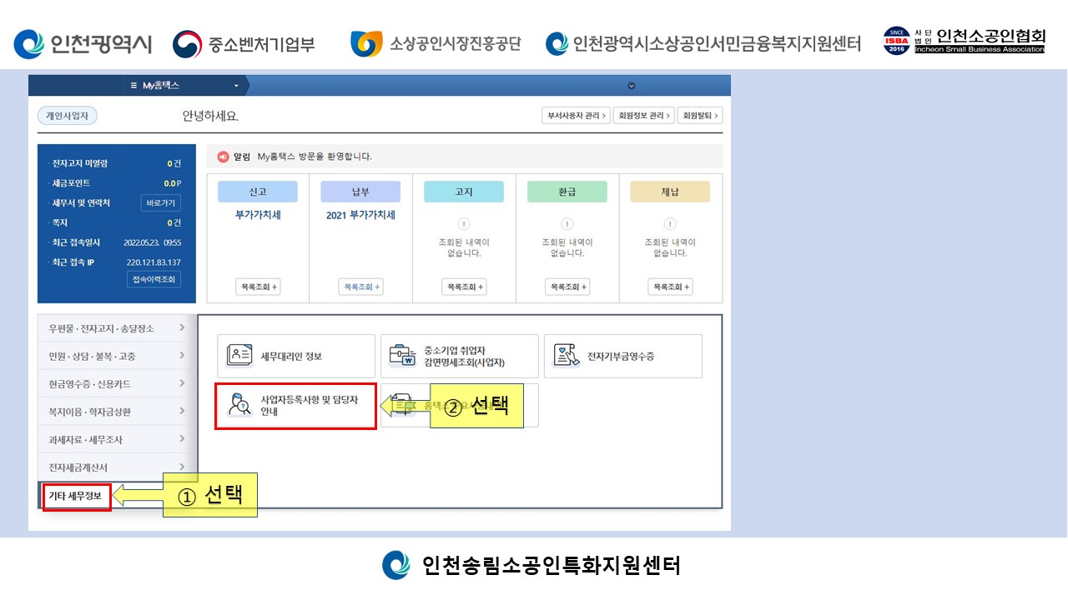The height and width of the screenshot is (600, 1068).
Task: Click exclamation icon in 환급 panel
Action: 567,224
